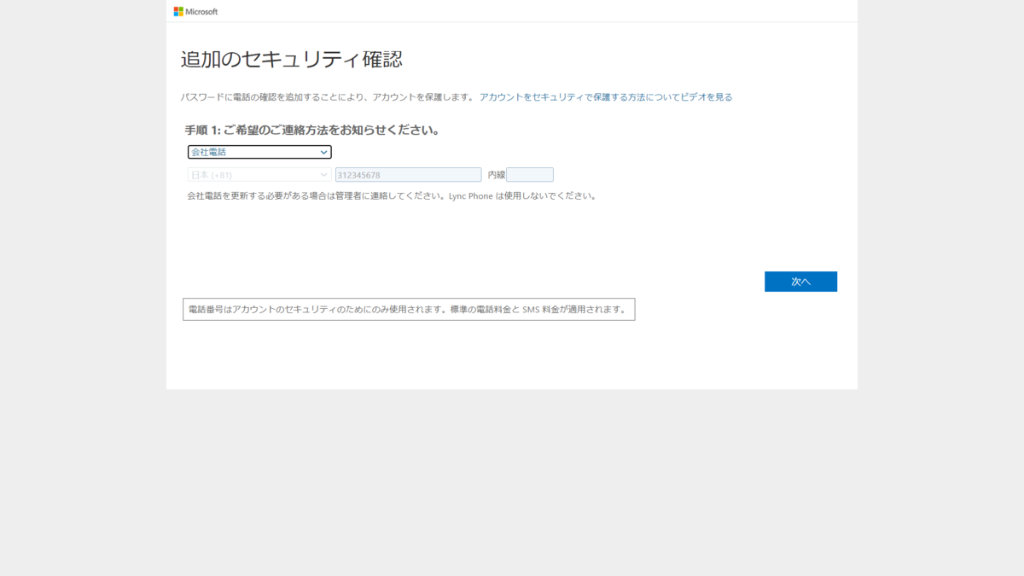Open the 会社電話 contact method dropdown
Viewport: 1024px width, 576px height.
(x=259, y=152)
